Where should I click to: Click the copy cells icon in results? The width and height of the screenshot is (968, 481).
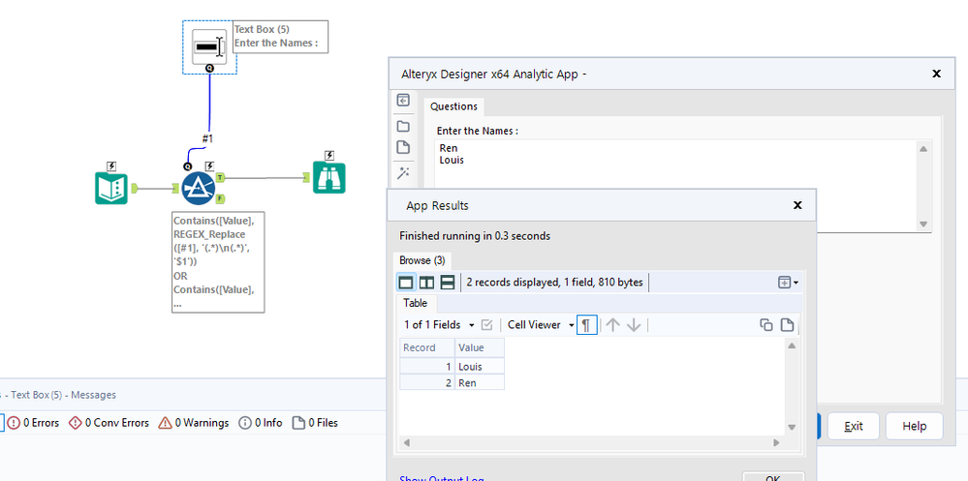(x=766, y=325)
